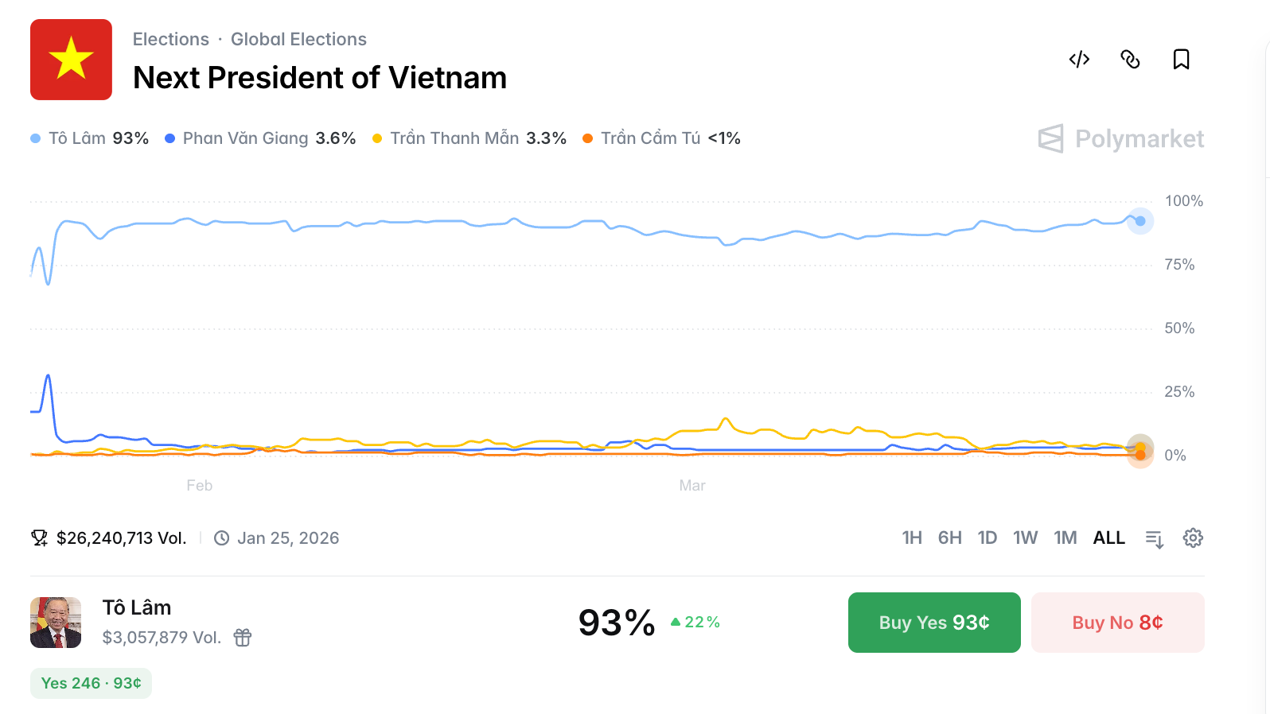The width and height of the screenshot is (1270, 714).
Task: Open the Elections breadcrumb link
Action: tap(170, 40)
